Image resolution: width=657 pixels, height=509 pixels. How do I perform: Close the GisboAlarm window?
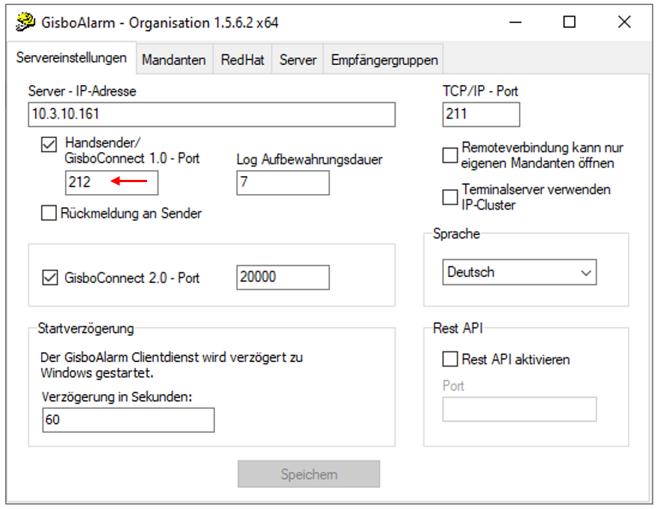pyautogui.click(x=624, y=22)
